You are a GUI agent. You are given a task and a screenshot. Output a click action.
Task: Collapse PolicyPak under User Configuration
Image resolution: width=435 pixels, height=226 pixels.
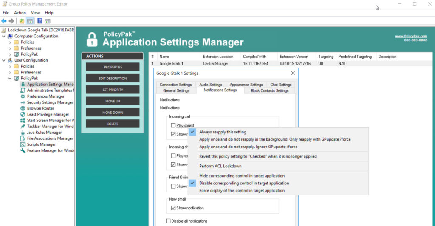pos(10,79)
